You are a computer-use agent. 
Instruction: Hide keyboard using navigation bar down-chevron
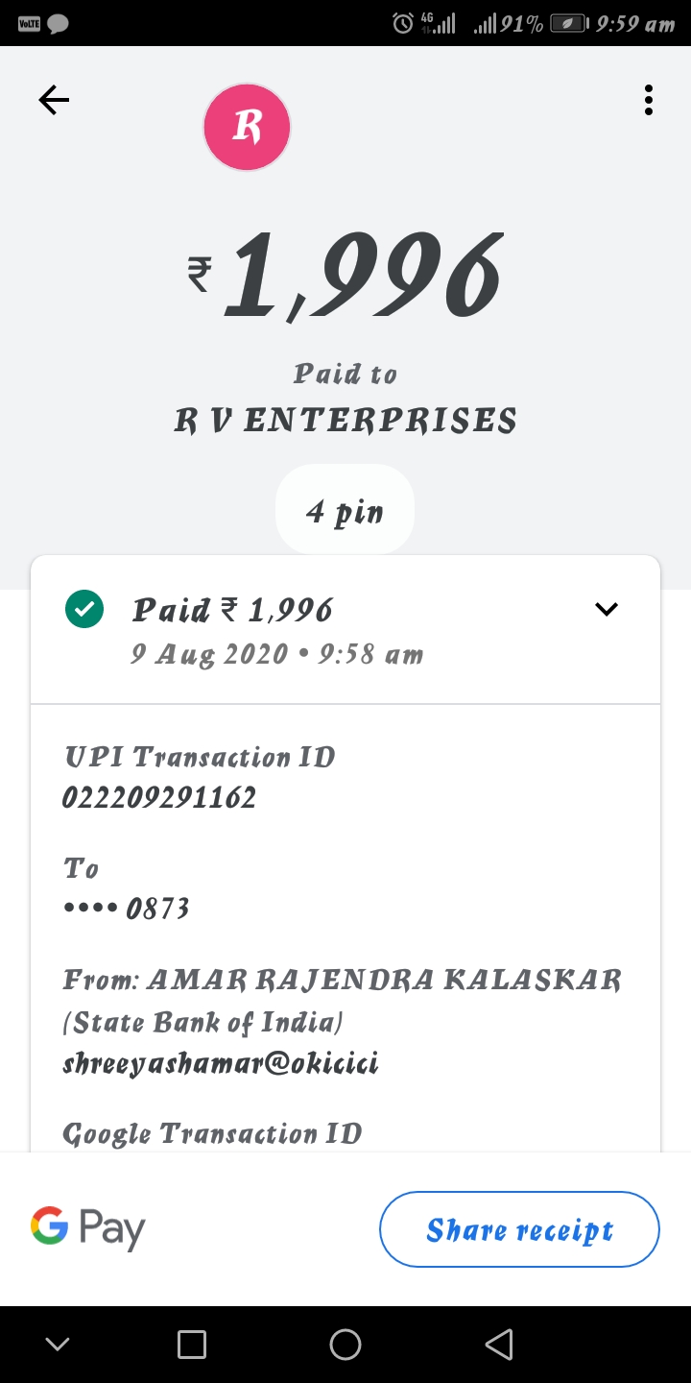[58, 1345]
